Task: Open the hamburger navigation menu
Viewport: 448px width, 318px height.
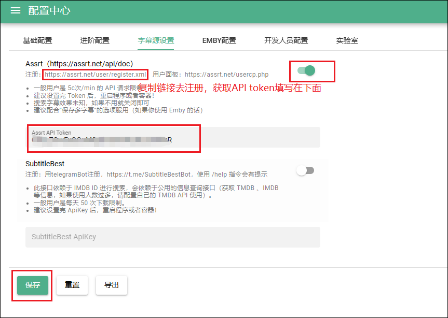Action: (16, 11)
